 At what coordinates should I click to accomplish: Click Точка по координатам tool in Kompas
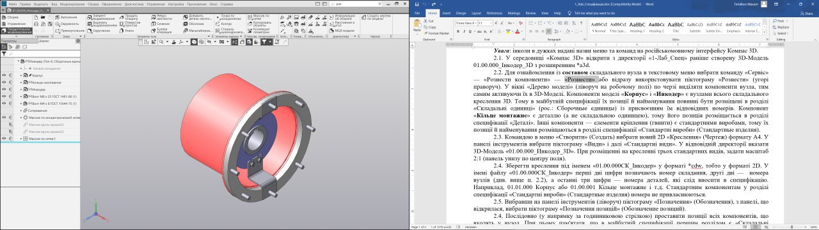coord(229,17)
